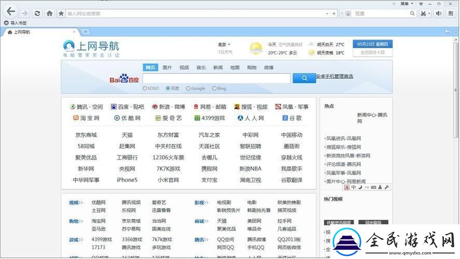Open the 京东商城 link in main grid
Screen dimensions: 460x259
[x=86, y=135]
